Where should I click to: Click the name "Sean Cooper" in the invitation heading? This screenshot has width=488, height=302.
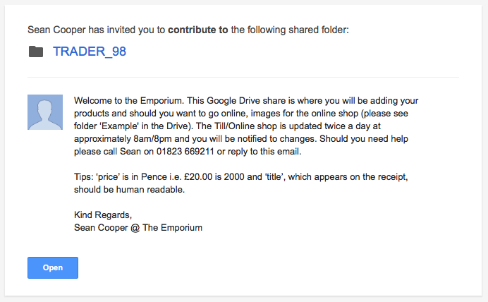click(x=56, y=30)
